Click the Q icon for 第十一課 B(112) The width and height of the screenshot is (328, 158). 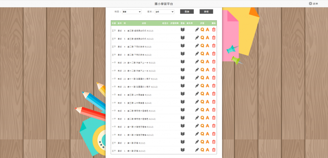202,78
